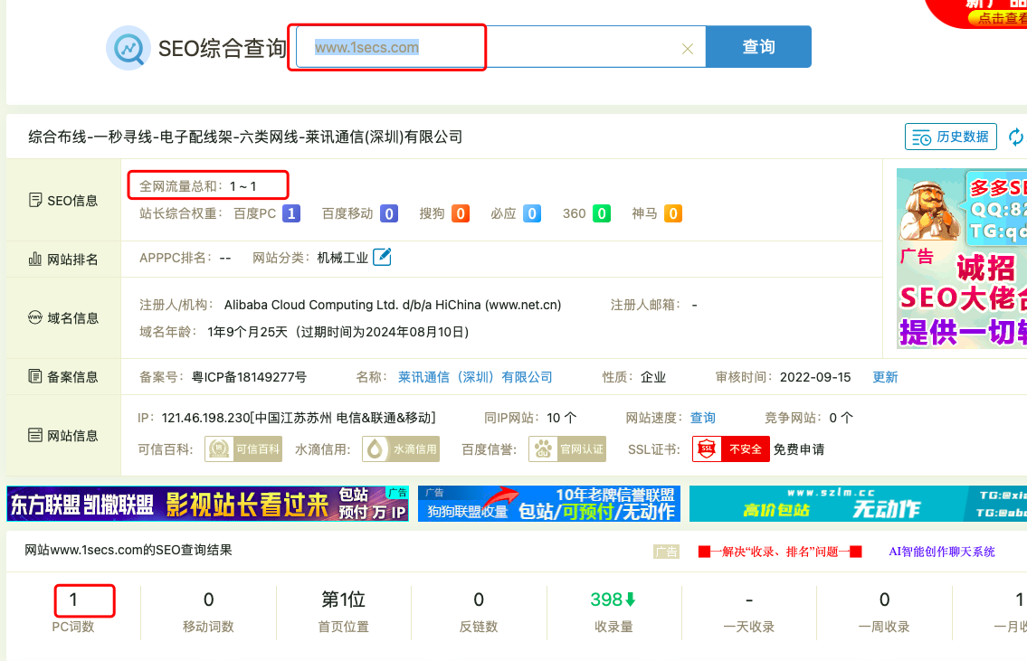Click the 百度PC weight badge
This screenshot has width=1027, height=661.
(x=291, y=214)
